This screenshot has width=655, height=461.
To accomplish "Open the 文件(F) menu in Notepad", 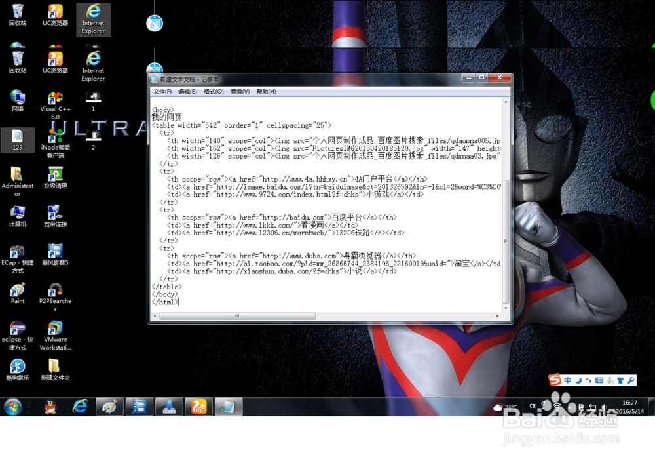I will [162, 92].
